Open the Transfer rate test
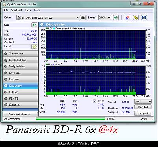This screenshot has height=147, width=158. click(20, 54)
